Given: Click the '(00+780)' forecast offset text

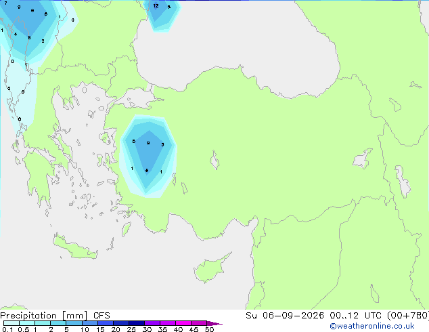Looking at the screenshot, I should [407, 316].
